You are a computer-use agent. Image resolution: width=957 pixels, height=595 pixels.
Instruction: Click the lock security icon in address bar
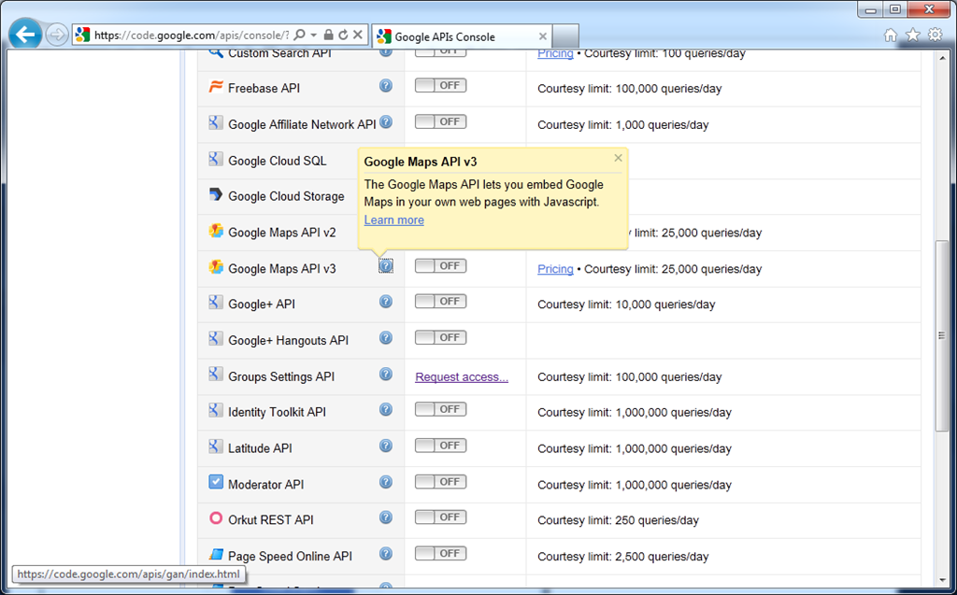(x=328, y=35)
